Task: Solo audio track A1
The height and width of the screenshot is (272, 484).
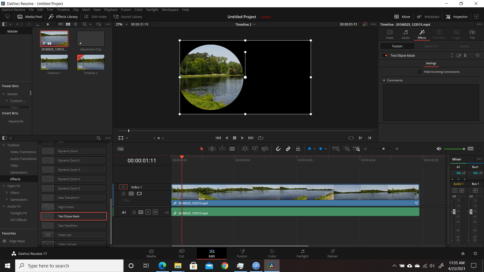Action: 148,212
